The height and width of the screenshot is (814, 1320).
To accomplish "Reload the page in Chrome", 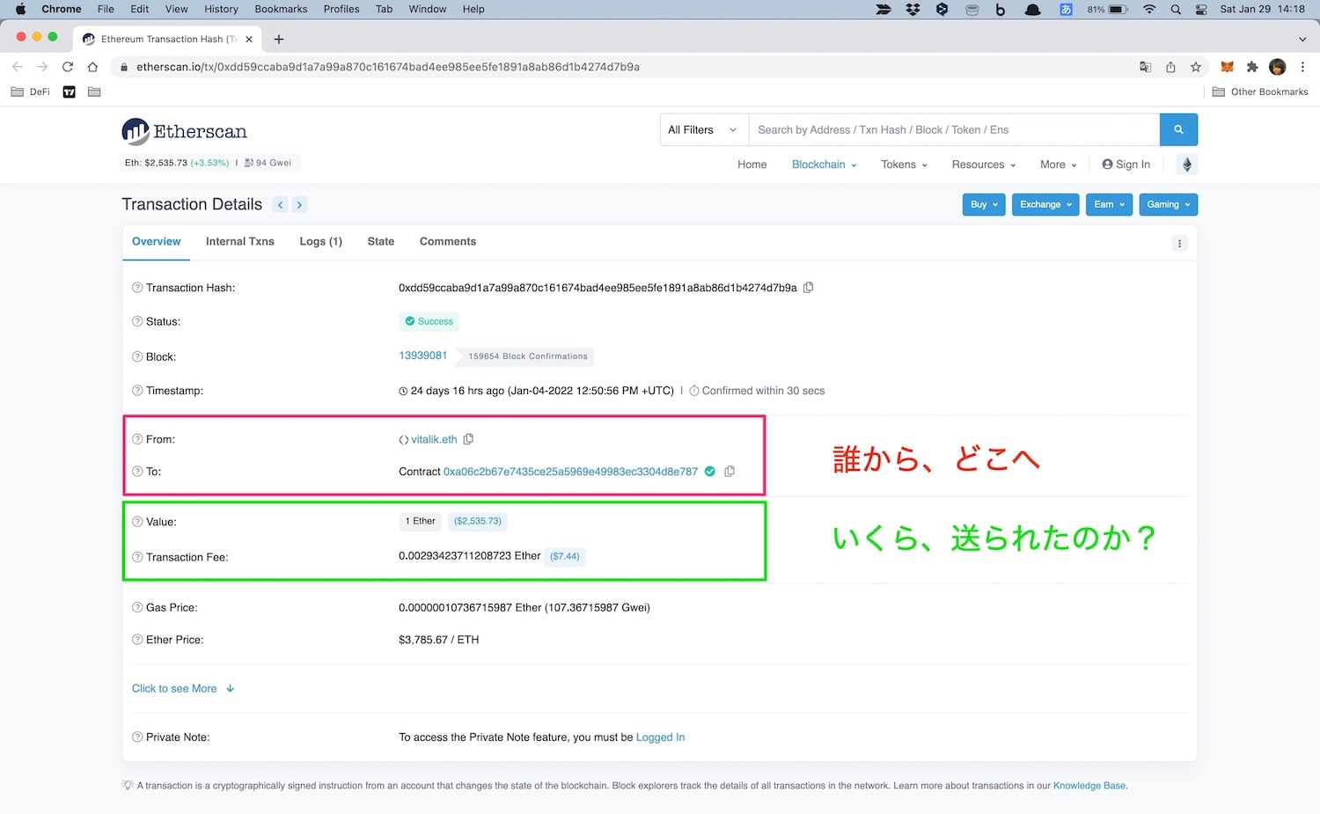I will [67, 67].
